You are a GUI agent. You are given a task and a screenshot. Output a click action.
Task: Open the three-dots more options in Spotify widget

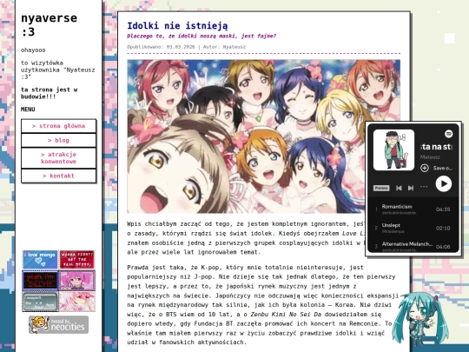click(424, 187)
